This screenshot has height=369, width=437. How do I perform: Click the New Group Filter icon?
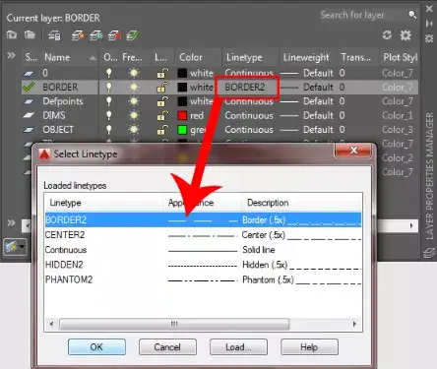[30, 34]
